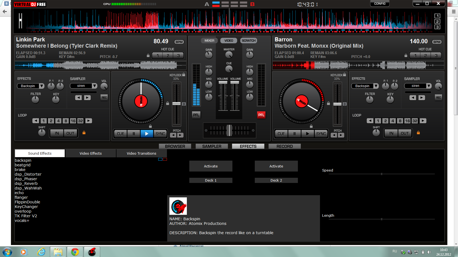Image resolution: width=458 pixels, height=257 pixels.
Task: Play next sample on right sampler
Action: 422,97
